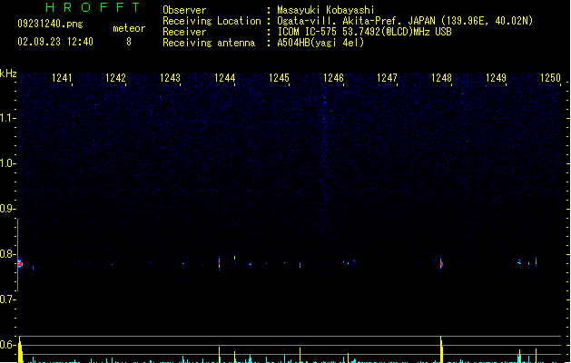This screenshot has height=363, width=571.
Task: Click the 0.6 kHz frequency label
Action: point(7,345)
